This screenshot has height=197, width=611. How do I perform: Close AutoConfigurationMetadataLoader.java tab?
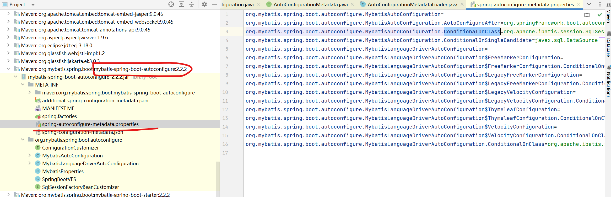click(x=462, y=4)
